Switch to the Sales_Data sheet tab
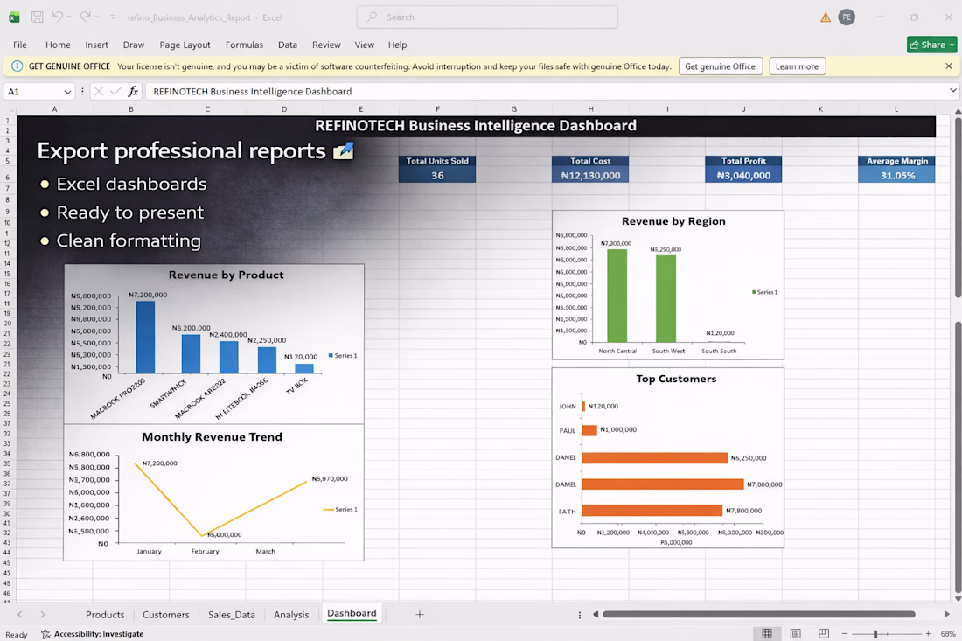The image size is (962, 641). [231, 615]
